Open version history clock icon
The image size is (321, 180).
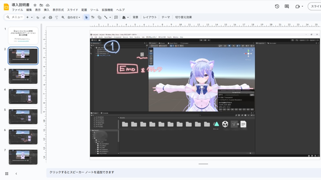(x=277, y=6)
